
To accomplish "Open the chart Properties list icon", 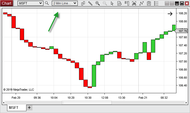I will [156, 3].
